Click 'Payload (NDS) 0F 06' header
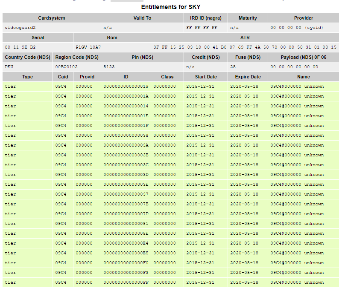The image size is (342, 291). tap(304, 57)
